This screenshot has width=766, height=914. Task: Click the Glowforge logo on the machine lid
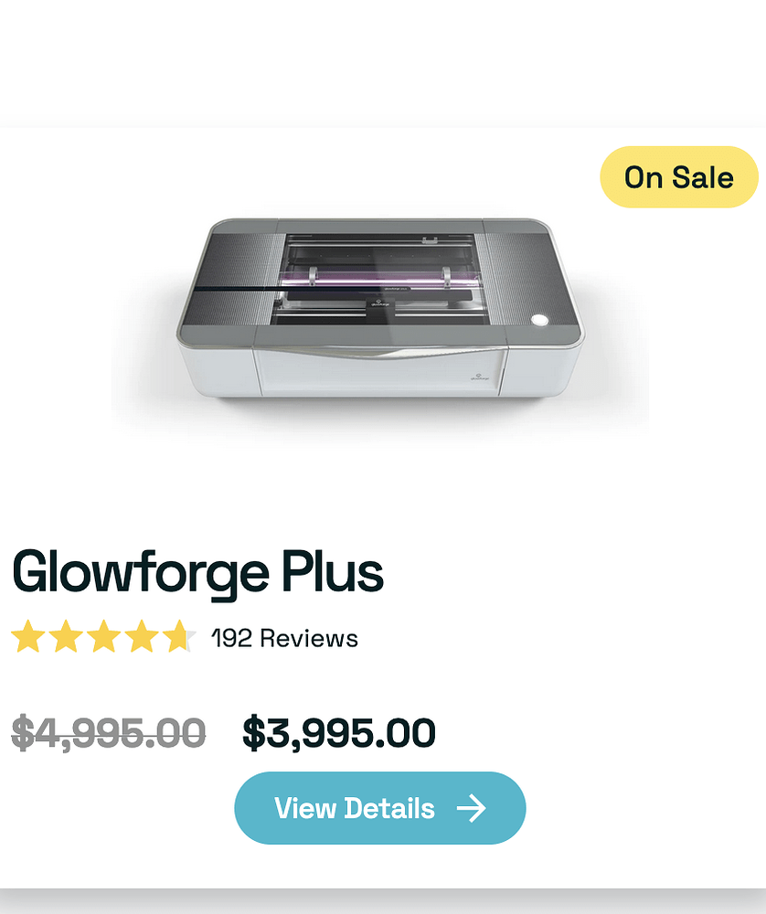point(379,303)
